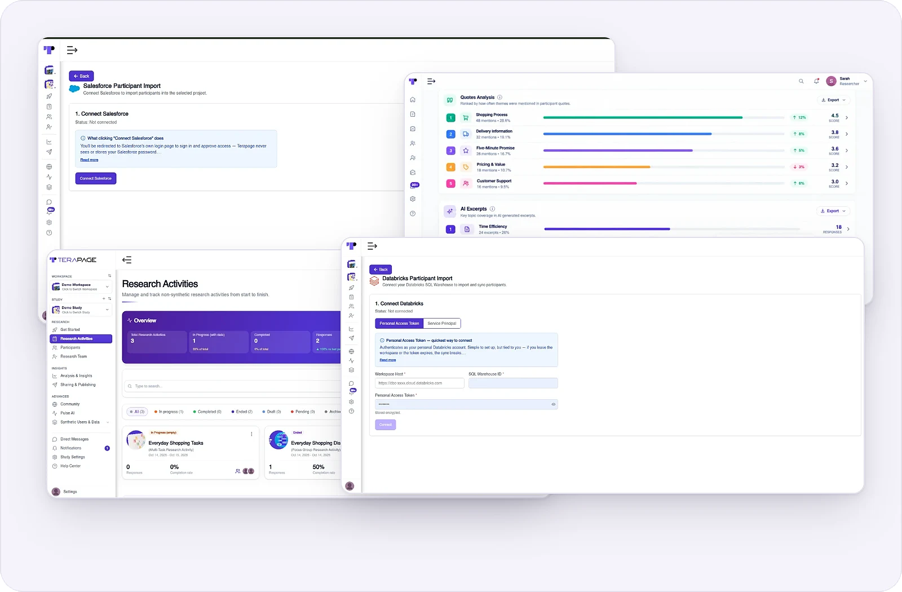Open Research Activities in the sidebar
This screenshot has width=902, height=592.
pos(81,339)
